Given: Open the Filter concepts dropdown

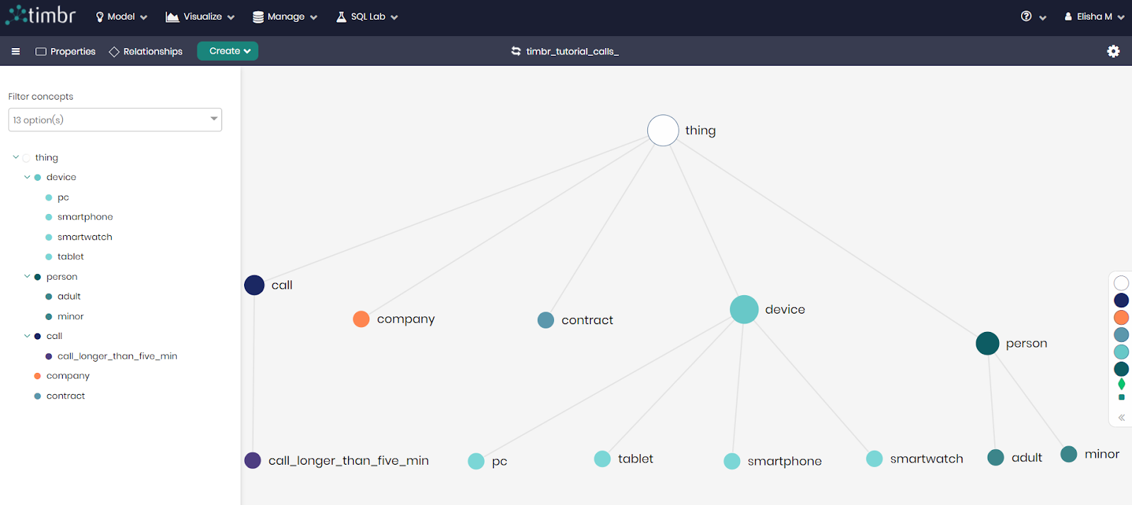Looking at the screenshot, I should click(x=115, y=120).
